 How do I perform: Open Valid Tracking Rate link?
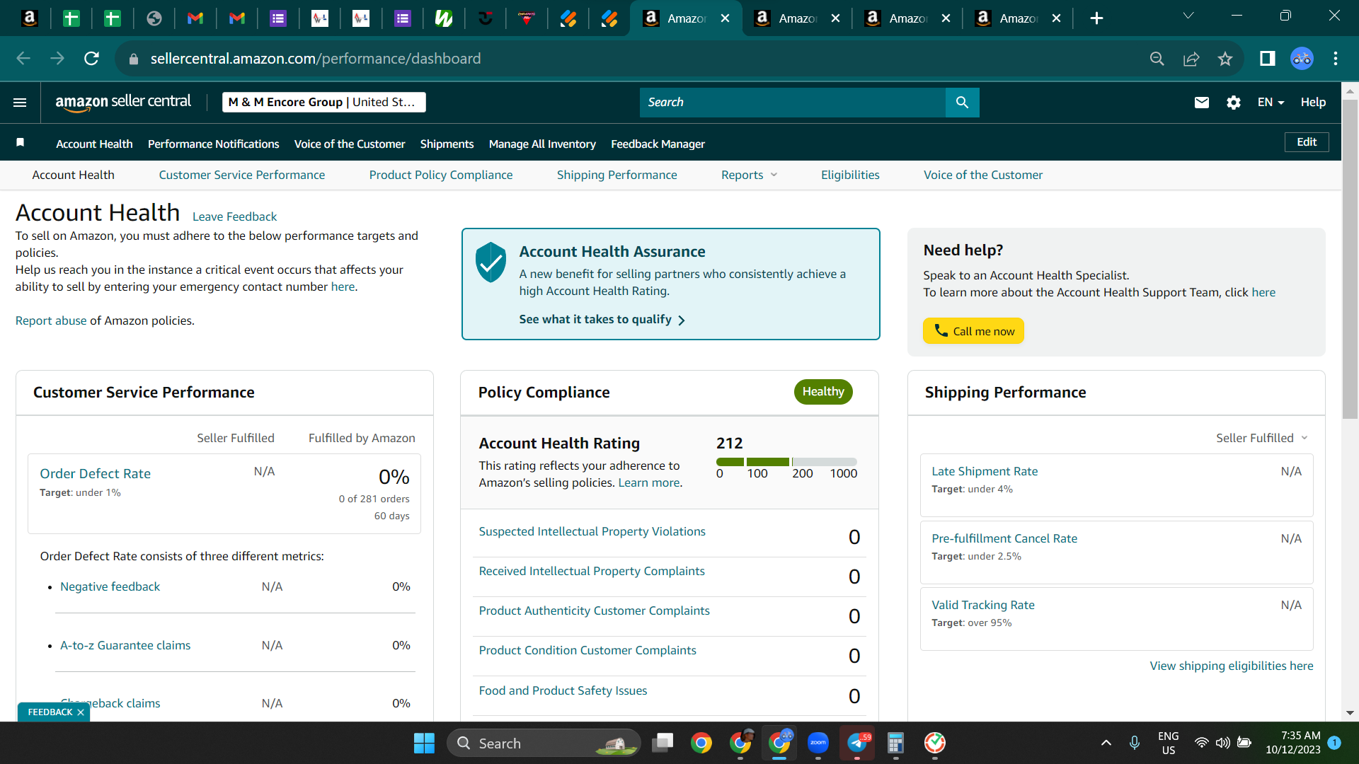983,605
